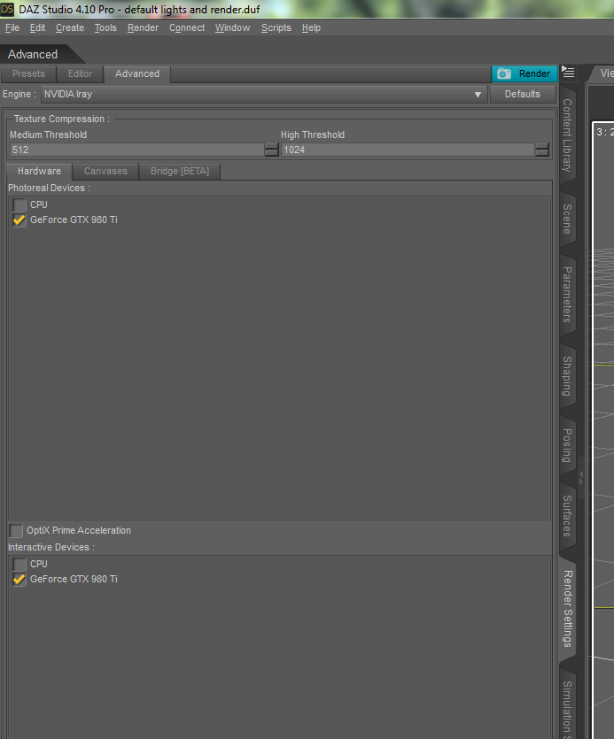This screenshot has height=739, width=614.
Task: Click the Medium Threshold stepper handle
Action: coord(272,150)
